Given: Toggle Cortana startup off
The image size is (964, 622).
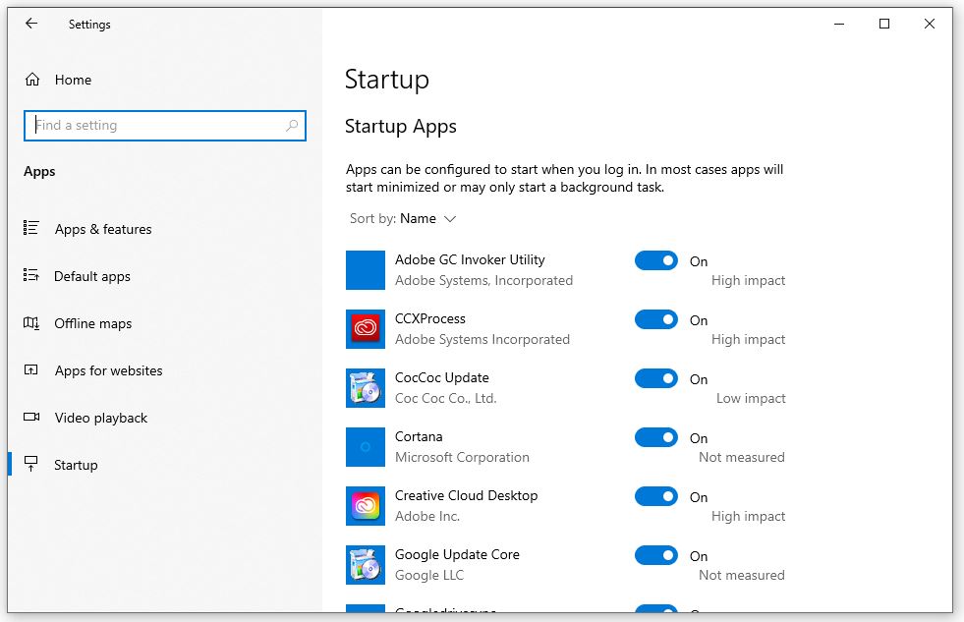Looking at the screenshot, I should 656,437.
